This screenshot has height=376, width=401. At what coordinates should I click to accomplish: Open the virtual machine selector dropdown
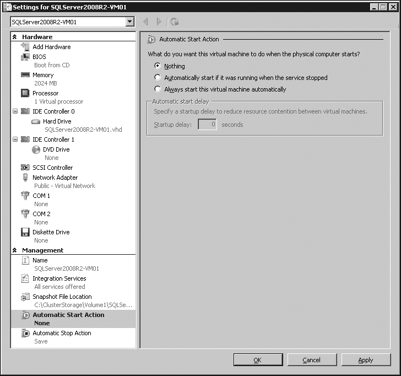tap(130, 22)
